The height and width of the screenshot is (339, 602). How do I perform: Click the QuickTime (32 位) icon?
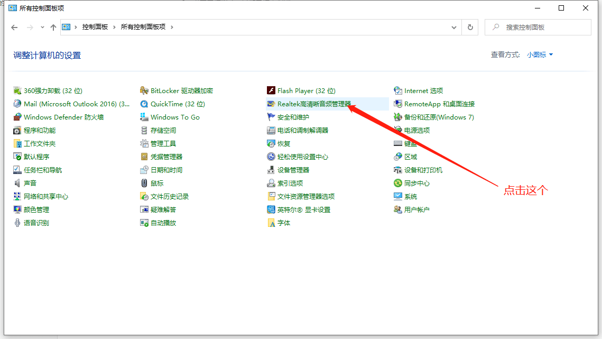tap(144, 104)
